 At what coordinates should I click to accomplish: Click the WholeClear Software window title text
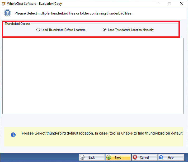pos(34,4)
